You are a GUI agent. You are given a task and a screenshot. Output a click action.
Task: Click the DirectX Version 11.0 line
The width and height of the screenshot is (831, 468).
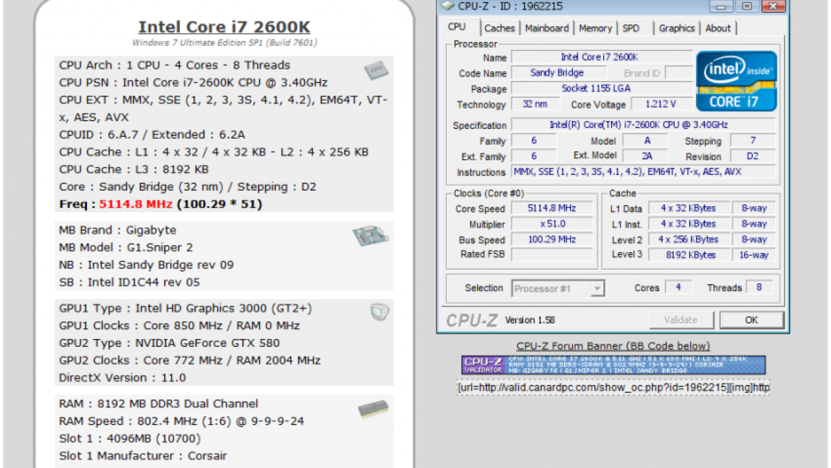(122, 378)
